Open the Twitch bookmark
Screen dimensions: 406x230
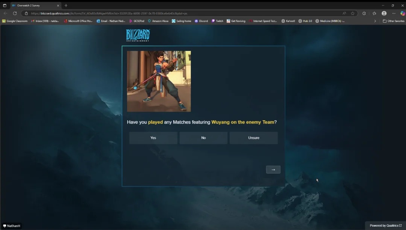pos(218,21)
